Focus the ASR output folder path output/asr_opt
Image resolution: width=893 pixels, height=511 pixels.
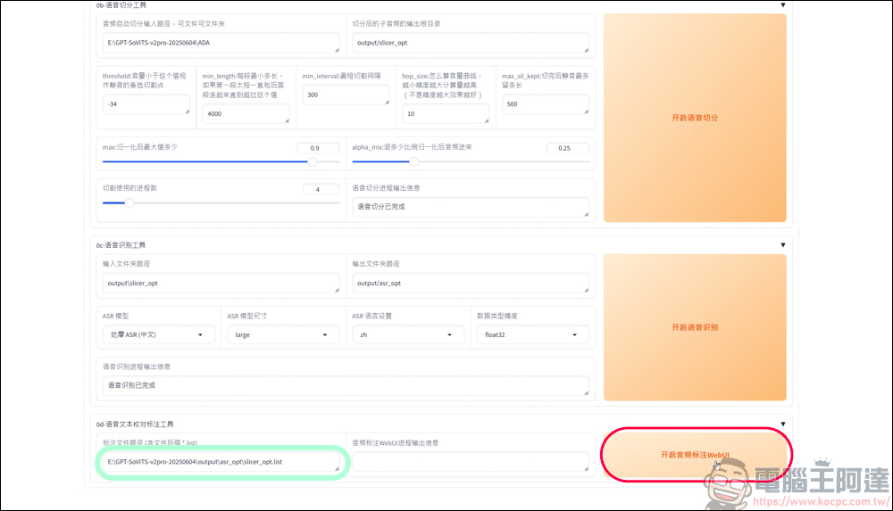tap(471, 283)
